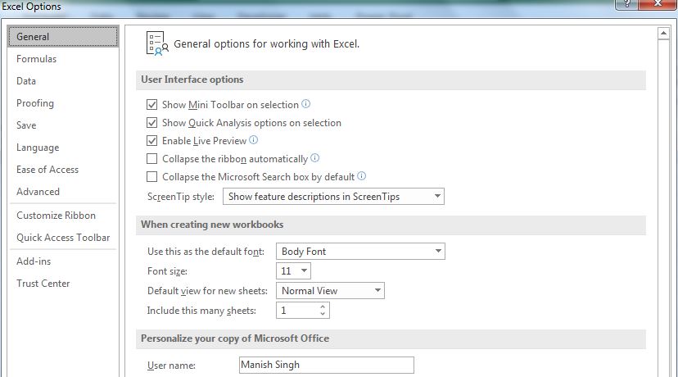Open the Add-ins category
Image resolution: width=678 pixels, height=377 pixels.
coord(63,261)
